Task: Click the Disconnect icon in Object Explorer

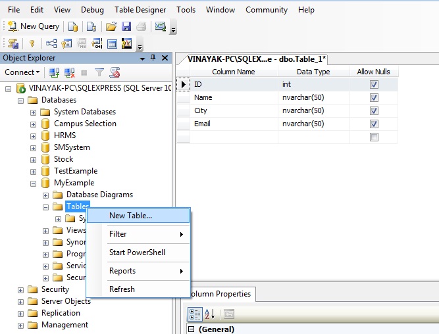Action: tap(69, 72)
